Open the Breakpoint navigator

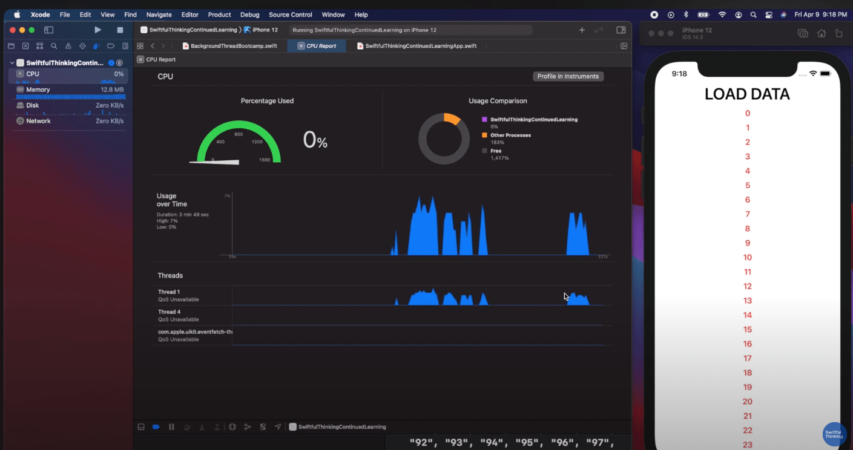coord(111,46)
